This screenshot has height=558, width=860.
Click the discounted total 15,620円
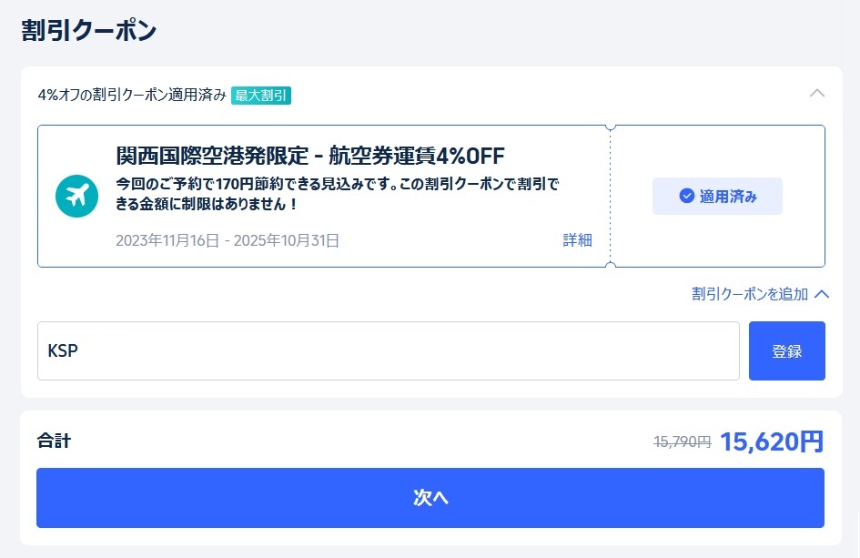point(772,441)
